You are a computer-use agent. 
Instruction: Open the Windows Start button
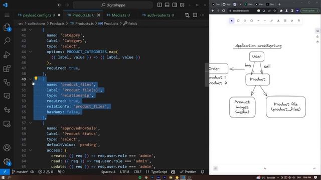[3, 177]
